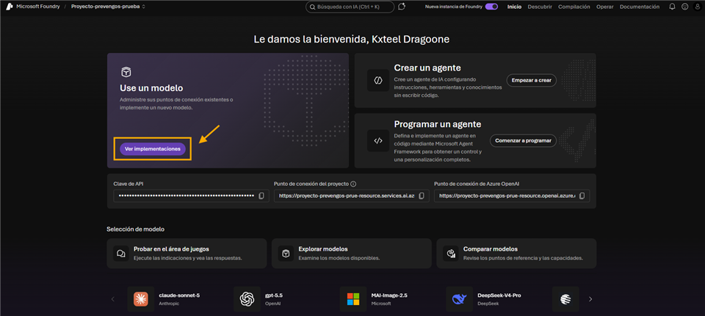Open Probar en el área de juegos
This screenshot has width=705, height=316.
pos(187,254)
